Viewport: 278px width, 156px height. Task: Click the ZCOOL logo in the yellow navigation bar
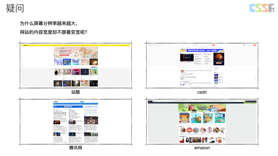[x=26, y=45]
